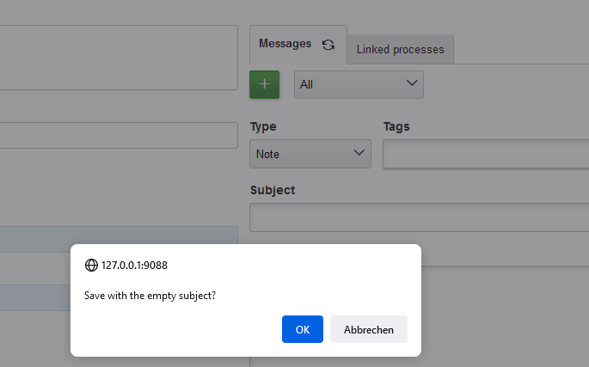Image resolution: width=589 pixels, height=367 pixels.
Task: Focus the Tags input field
Action: (486, 155)
